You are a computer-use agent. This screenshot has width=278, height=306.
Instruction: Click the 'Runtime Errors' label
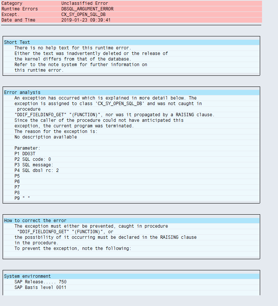(x=20, y=9)
